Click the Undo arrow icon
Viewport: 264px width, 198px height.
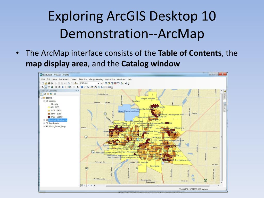click(x=69, y=83)
